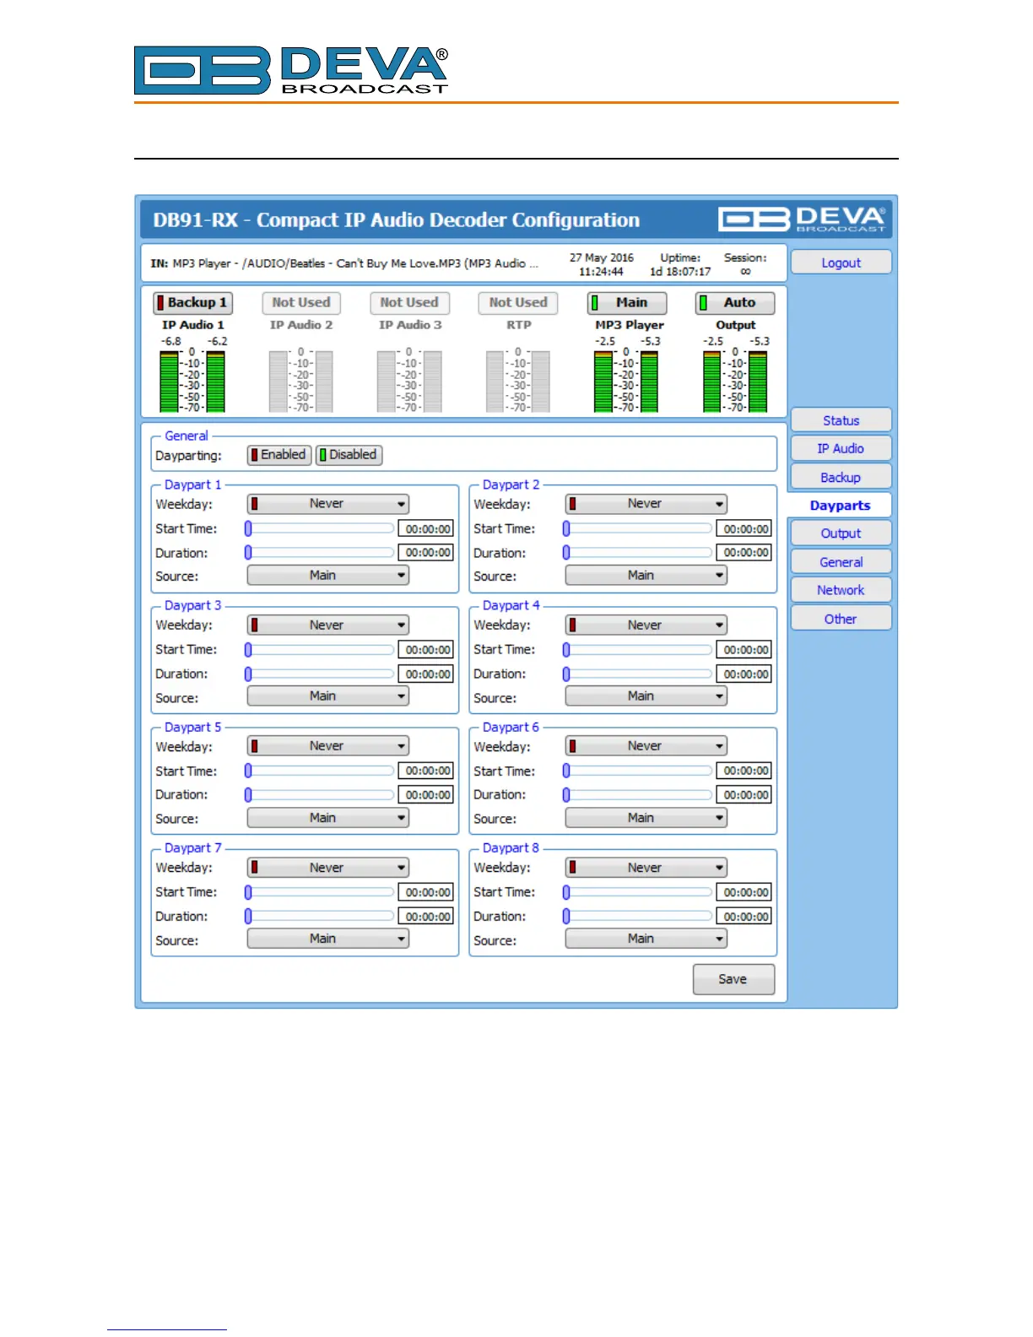
Task: Open the Daypart 8 Weekday dropdown
Action: [x=646, y=868]
